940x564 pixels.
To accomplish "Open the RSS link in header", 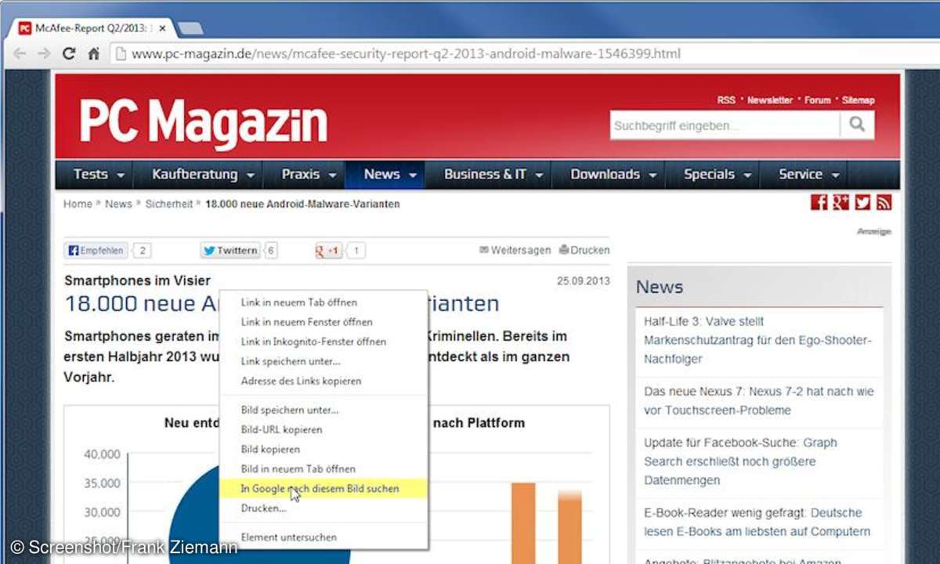I will tap(726, 100).
